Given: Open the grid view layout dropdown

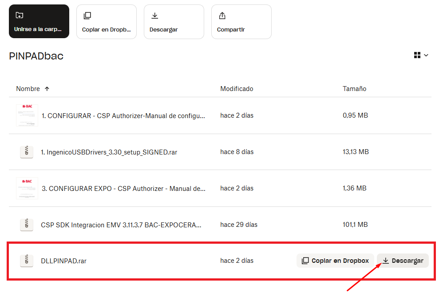Looking at the screenshot, I should coord(421,55).
